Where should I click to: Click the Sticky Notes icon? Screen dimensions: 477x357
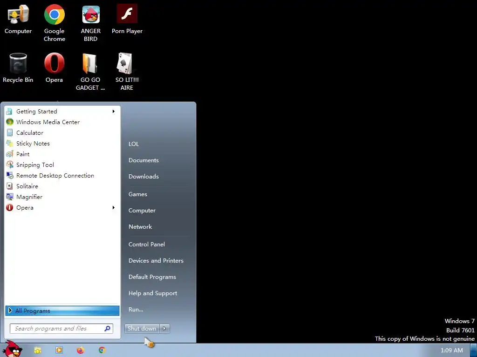[x=9, y=143]
